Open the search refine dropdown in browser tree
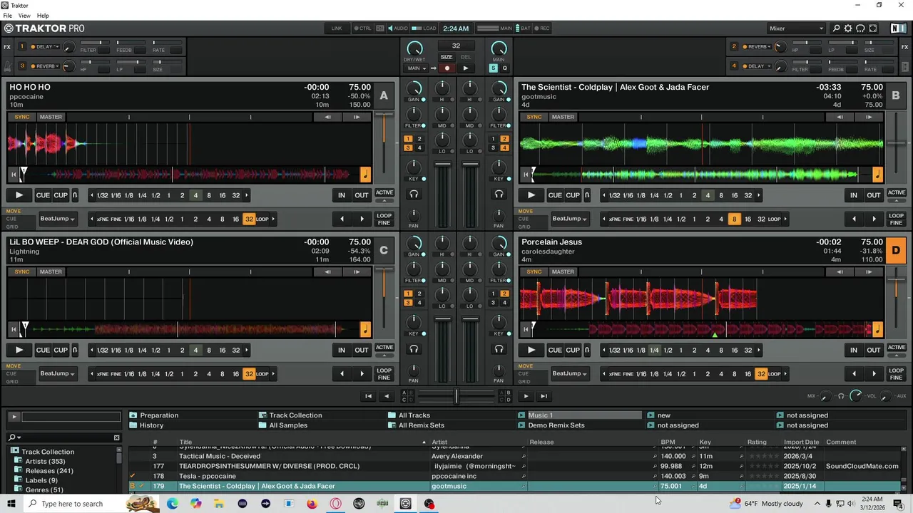 pos(15,437)
